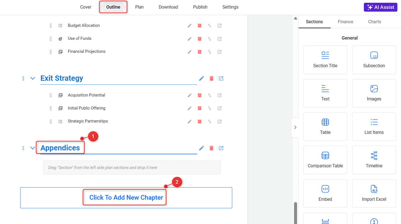Viewport: 401px width, 224px height.
Task: Archive the Strategic Partnerships section
Action: pyautogui.click(x=200, y=121)
